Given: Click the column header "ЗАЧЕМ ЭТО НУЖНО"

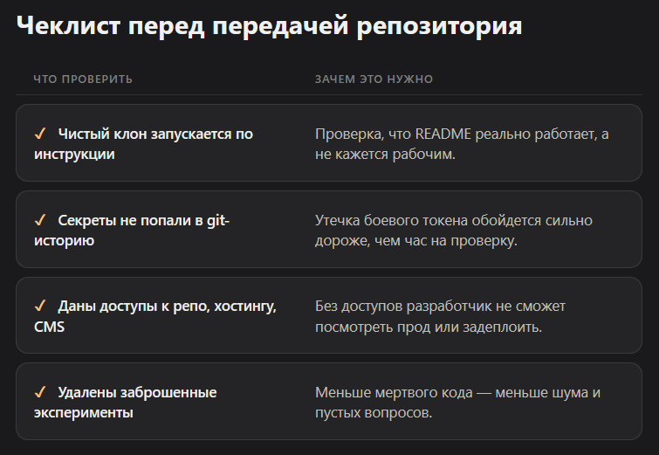Looking at the screenshot, I should pyautogui.click(x=374, y=79).
